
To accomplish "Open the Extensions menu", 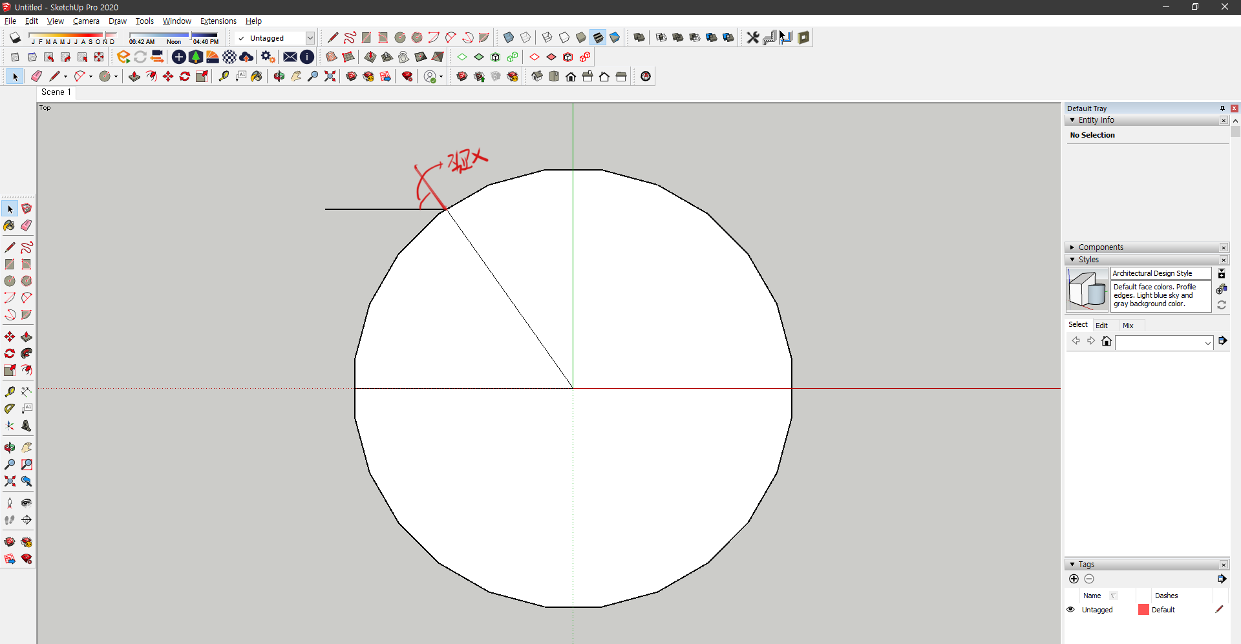I will [218, 21].
